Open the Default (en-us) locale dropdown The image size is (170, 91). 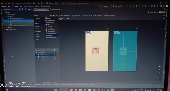(110, 15)
